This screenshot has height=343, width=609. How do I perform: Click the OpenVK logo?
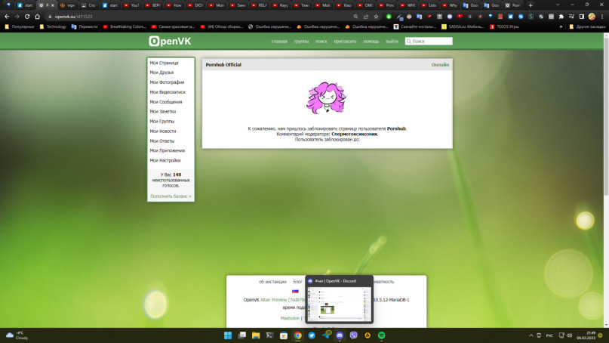point(170,41)
